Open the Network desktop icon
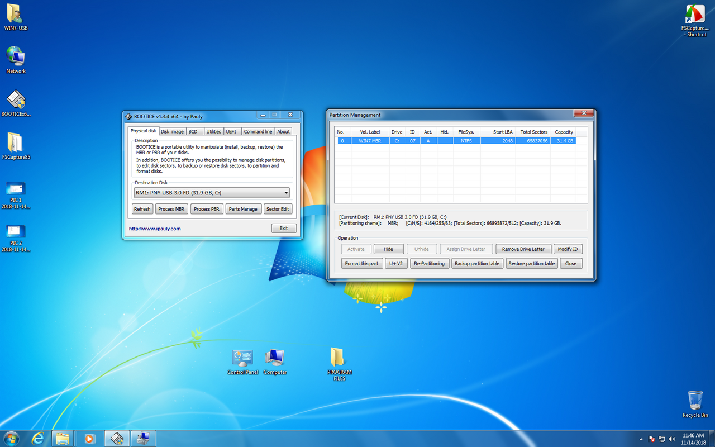Screen dimensions: 715x447 tap(16, 59)
